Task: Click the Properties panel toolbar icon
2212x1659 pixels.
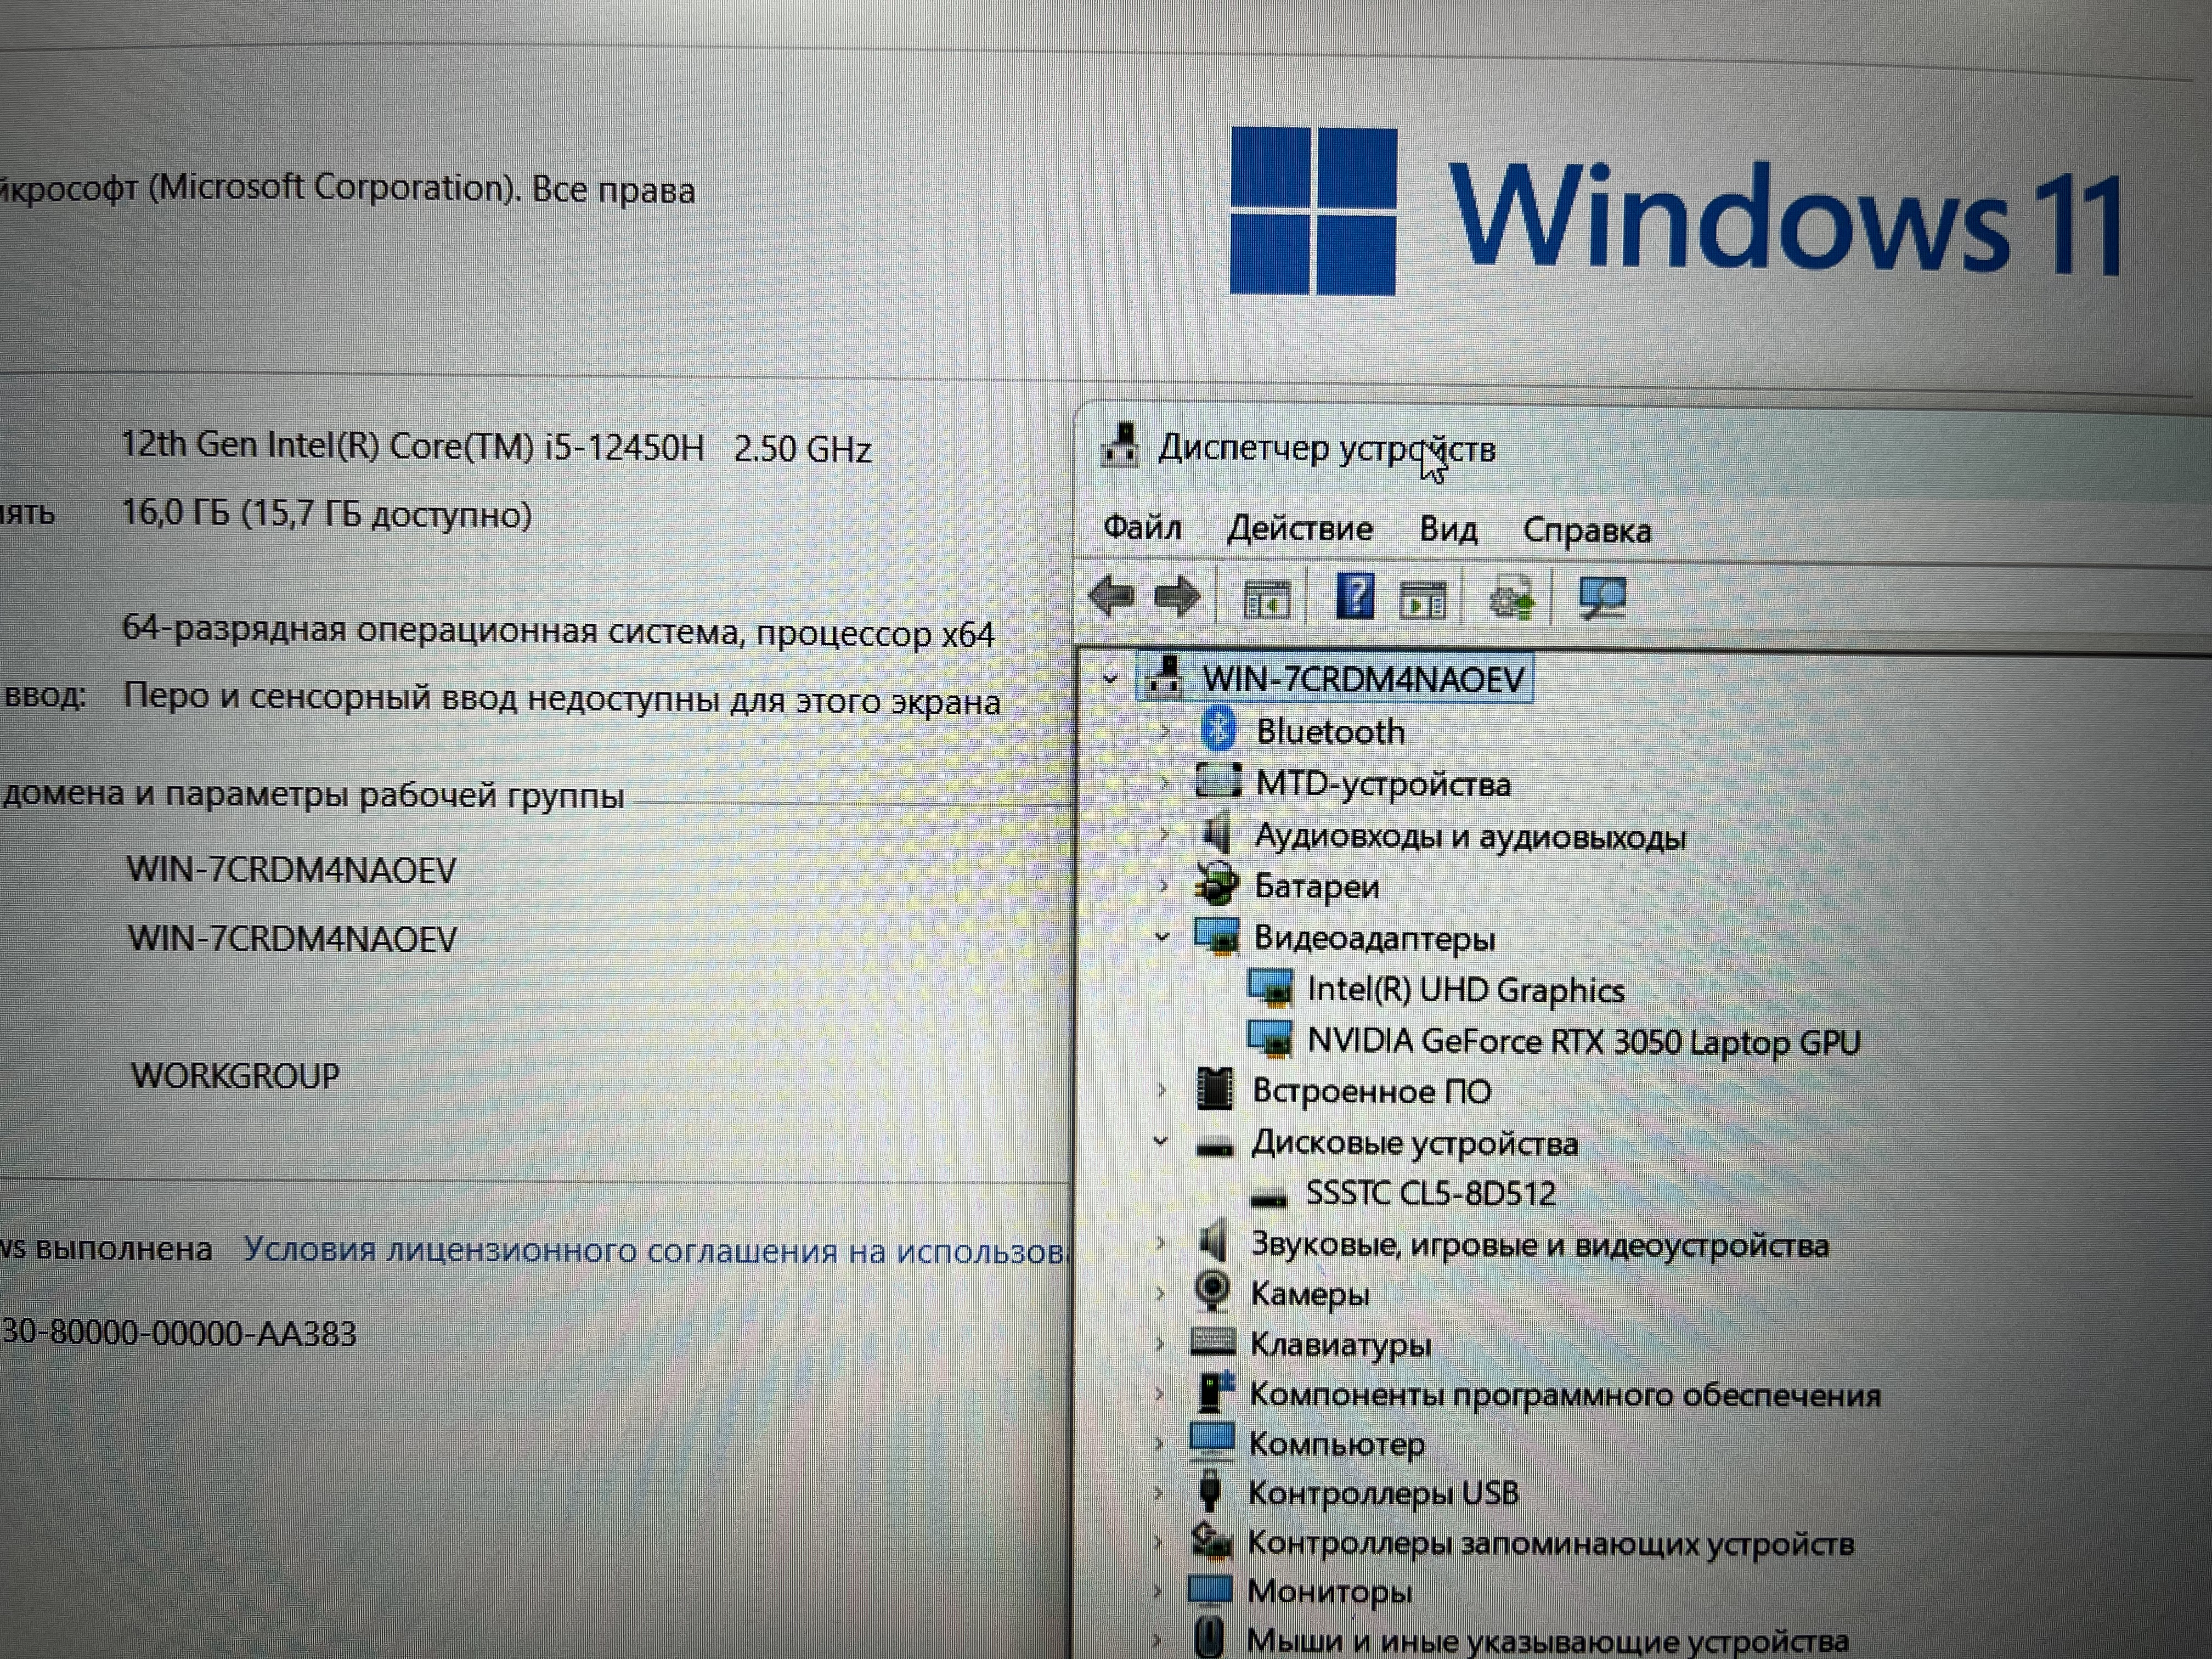Action: point(1423,600)
